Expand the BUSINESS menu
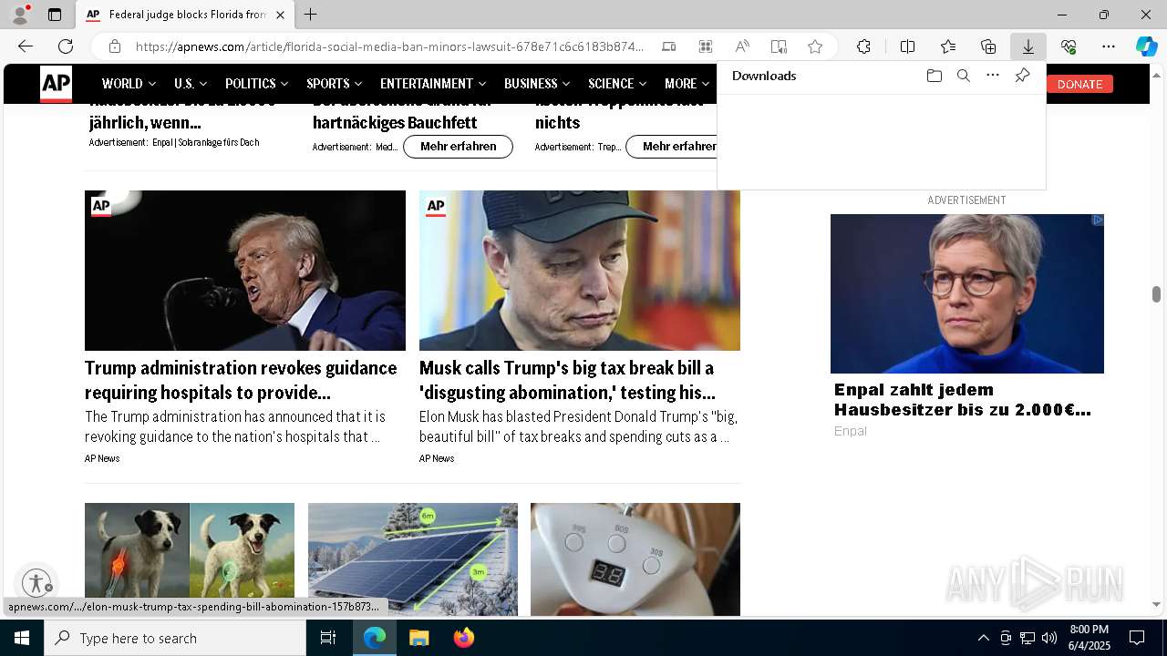The height and width of the screenshot is (656, 1167). pos(537,84)
